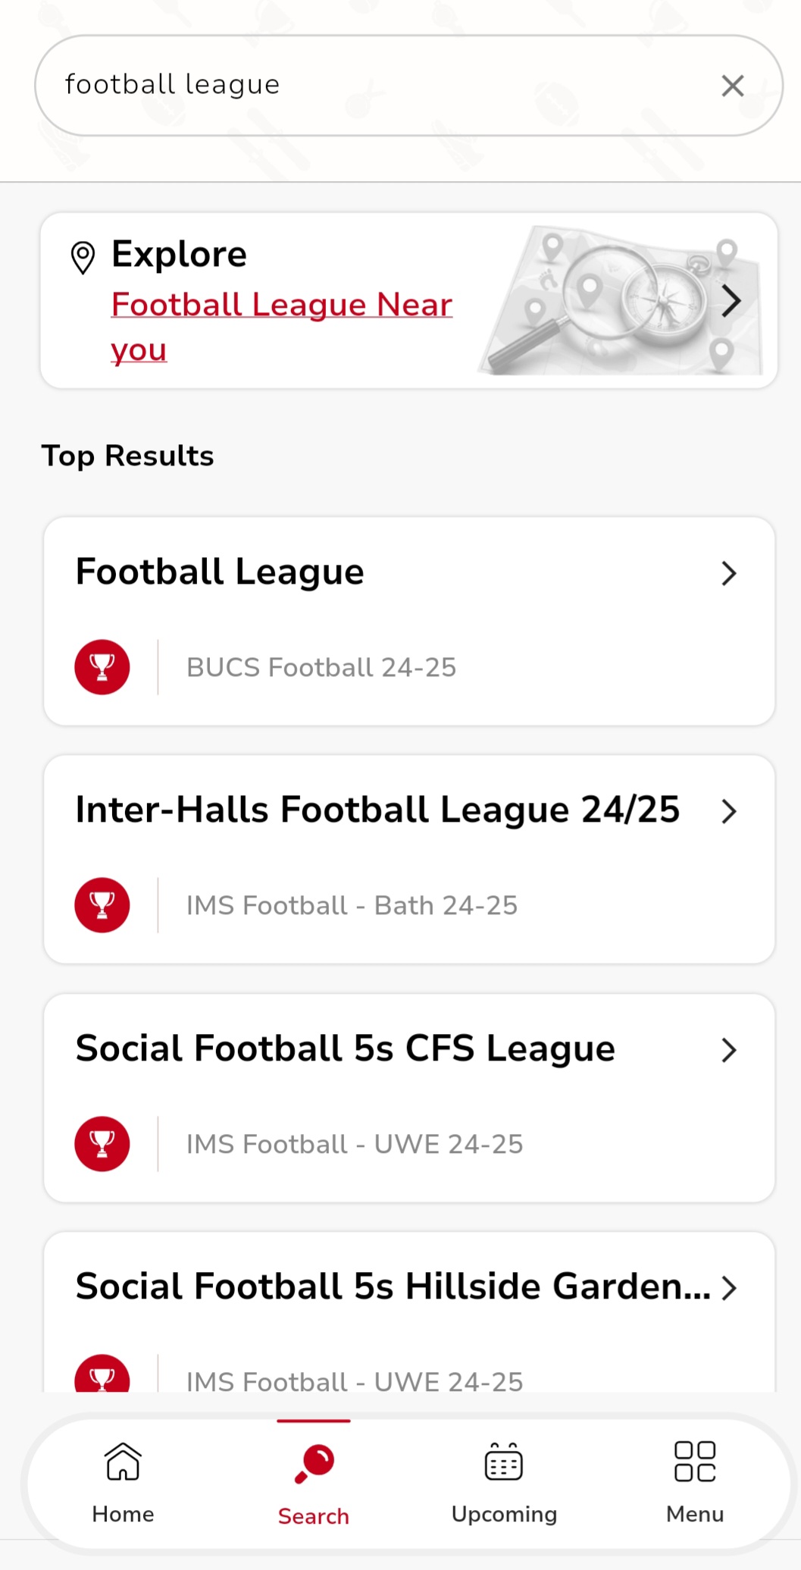Tap the Home house icon
This screenshot has height=1570, width=801.
tap(123, 1461)
